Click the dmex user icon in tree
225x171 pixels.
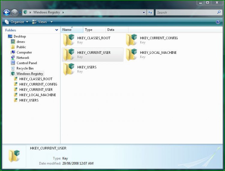pos(13,42)
